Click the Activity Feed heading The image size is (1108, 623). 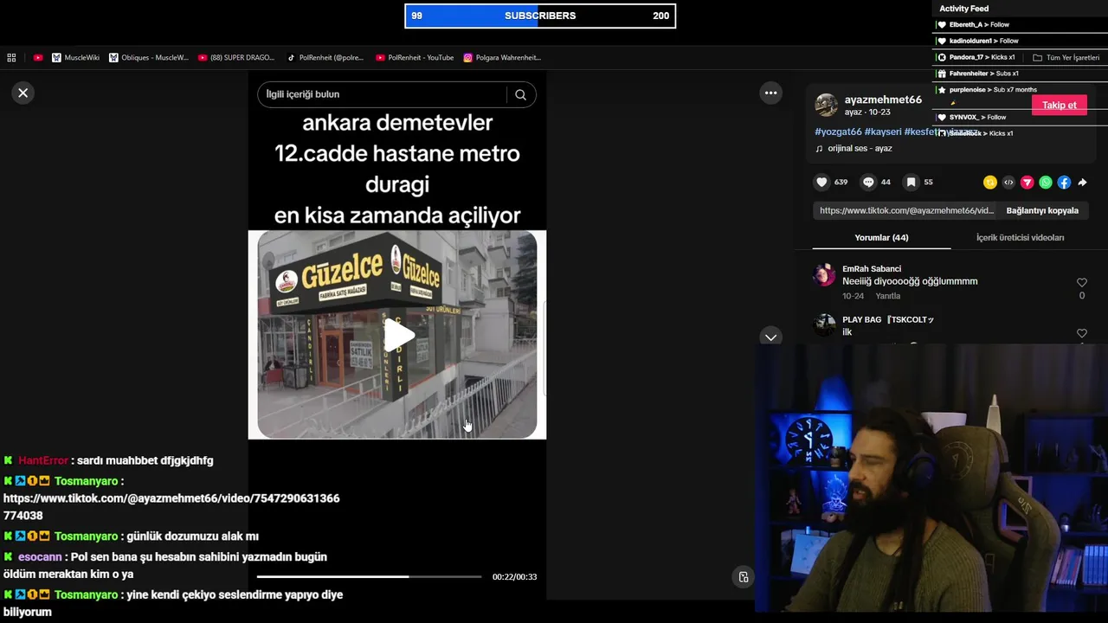coord(963,9)
